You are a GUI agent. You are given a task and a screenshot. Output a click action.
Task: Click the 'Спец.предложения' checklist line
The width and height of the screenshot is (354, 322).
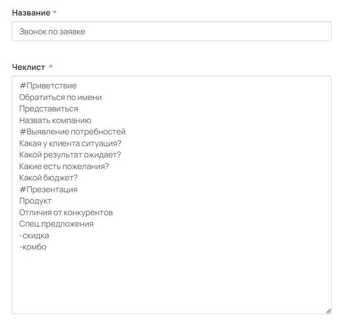pos(57,224)
